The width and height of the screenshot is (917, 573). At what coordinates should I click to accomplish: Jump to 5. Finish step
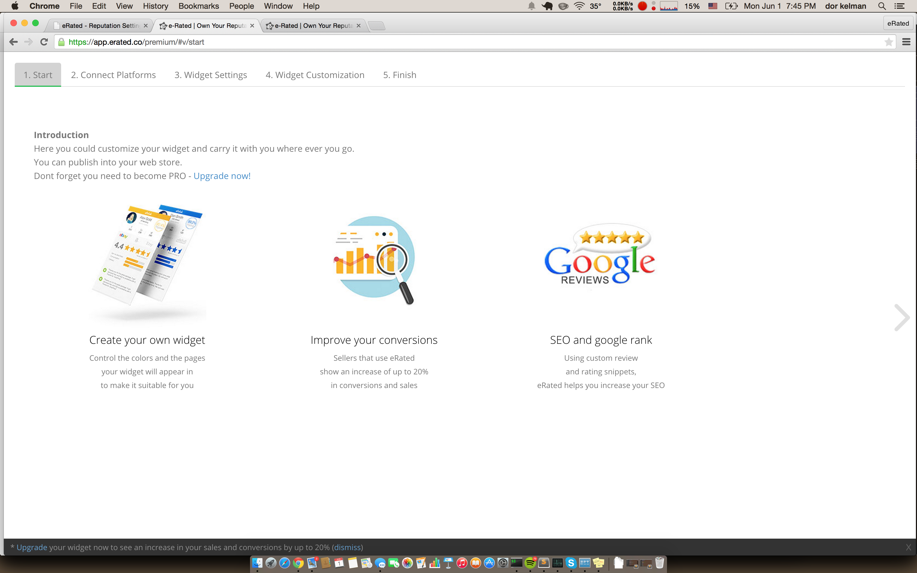click(x=400, y=75)
